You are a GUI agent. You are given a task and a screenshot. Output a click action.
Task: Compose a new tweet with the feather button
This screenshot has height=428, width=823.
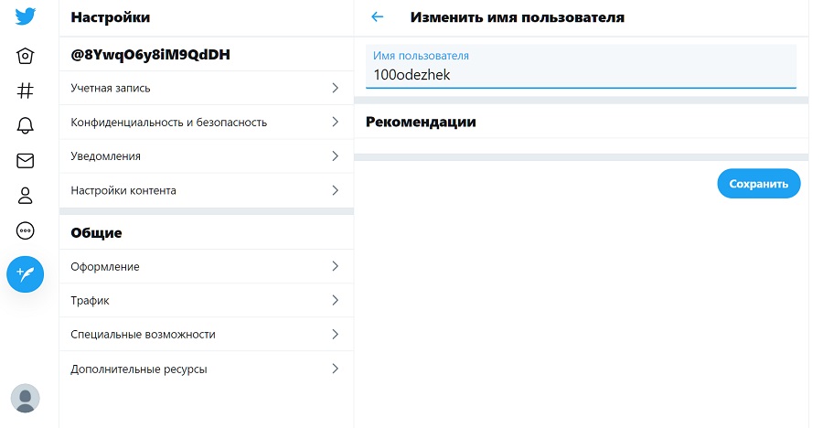[x=26, y=274]
